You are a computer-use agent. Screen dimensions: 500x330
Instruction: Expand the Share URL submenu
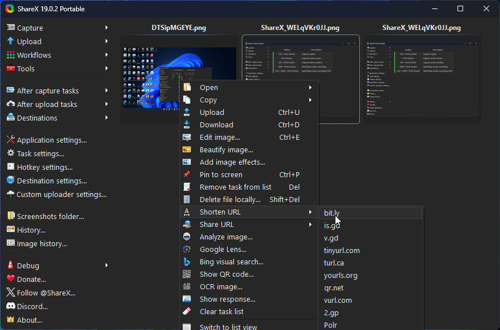click(310, 225)
